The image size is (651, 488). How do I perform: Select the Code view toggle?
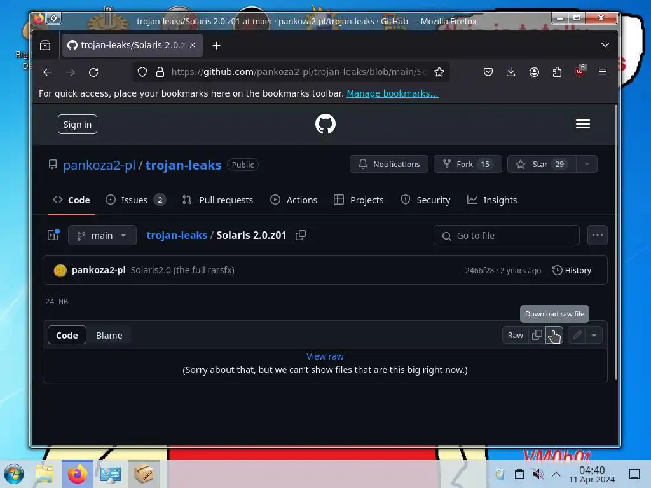(67, 335)
